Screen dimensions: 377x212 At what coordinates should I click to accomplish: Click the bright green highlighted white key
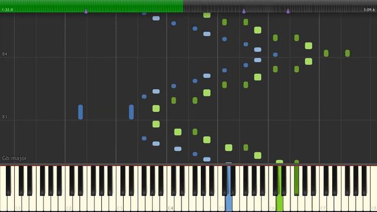point(279,203)
